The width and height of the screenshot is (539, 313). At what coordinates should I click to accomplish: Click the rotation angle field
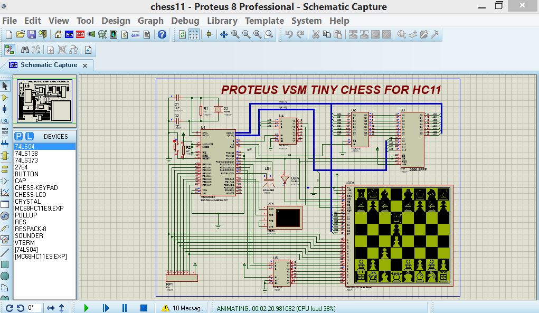coord(34,308)
